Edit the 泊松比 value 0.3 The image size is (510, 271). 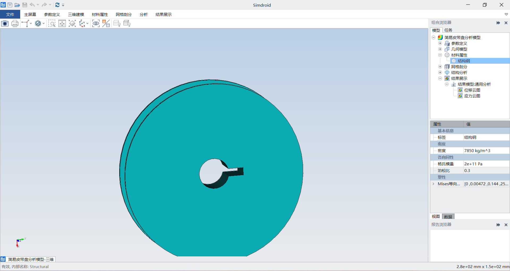[486, 170]
